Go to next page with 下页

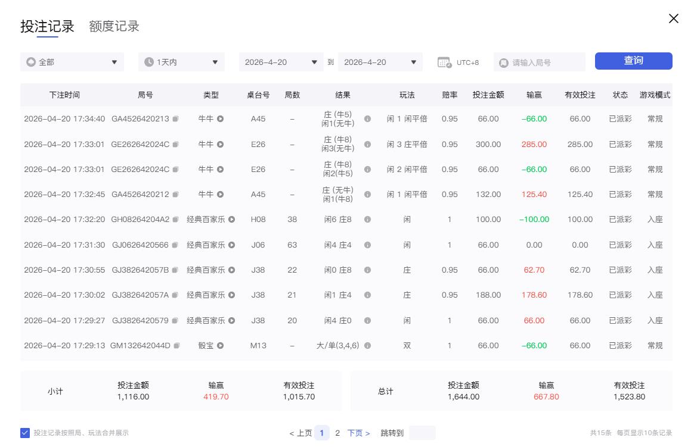pos(358,433)
